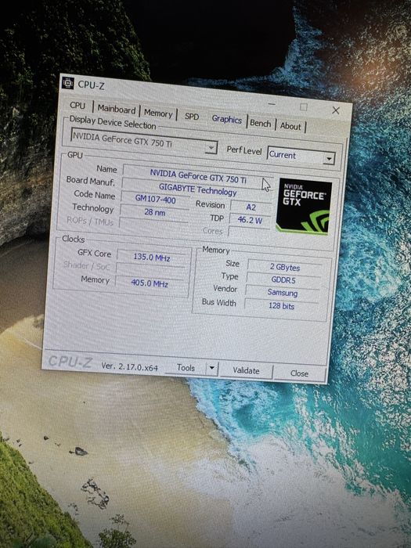Screen dimensions: 411x548
Task: Minimize the CPU-Z window
Action: click(272, 104)
